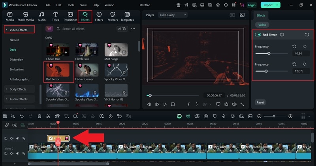Open the shopping cart icon
The height and width of the screenshot is (166, 316).
point(242,5)
